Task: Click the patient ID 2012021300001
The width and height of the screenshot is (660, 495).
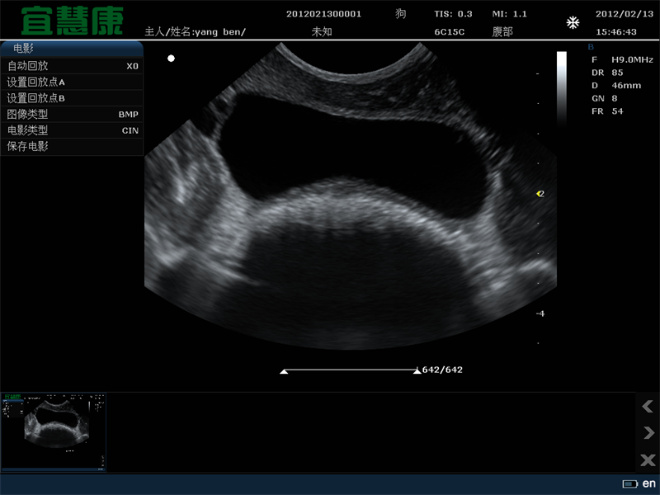Action: (x=323, y=14)
